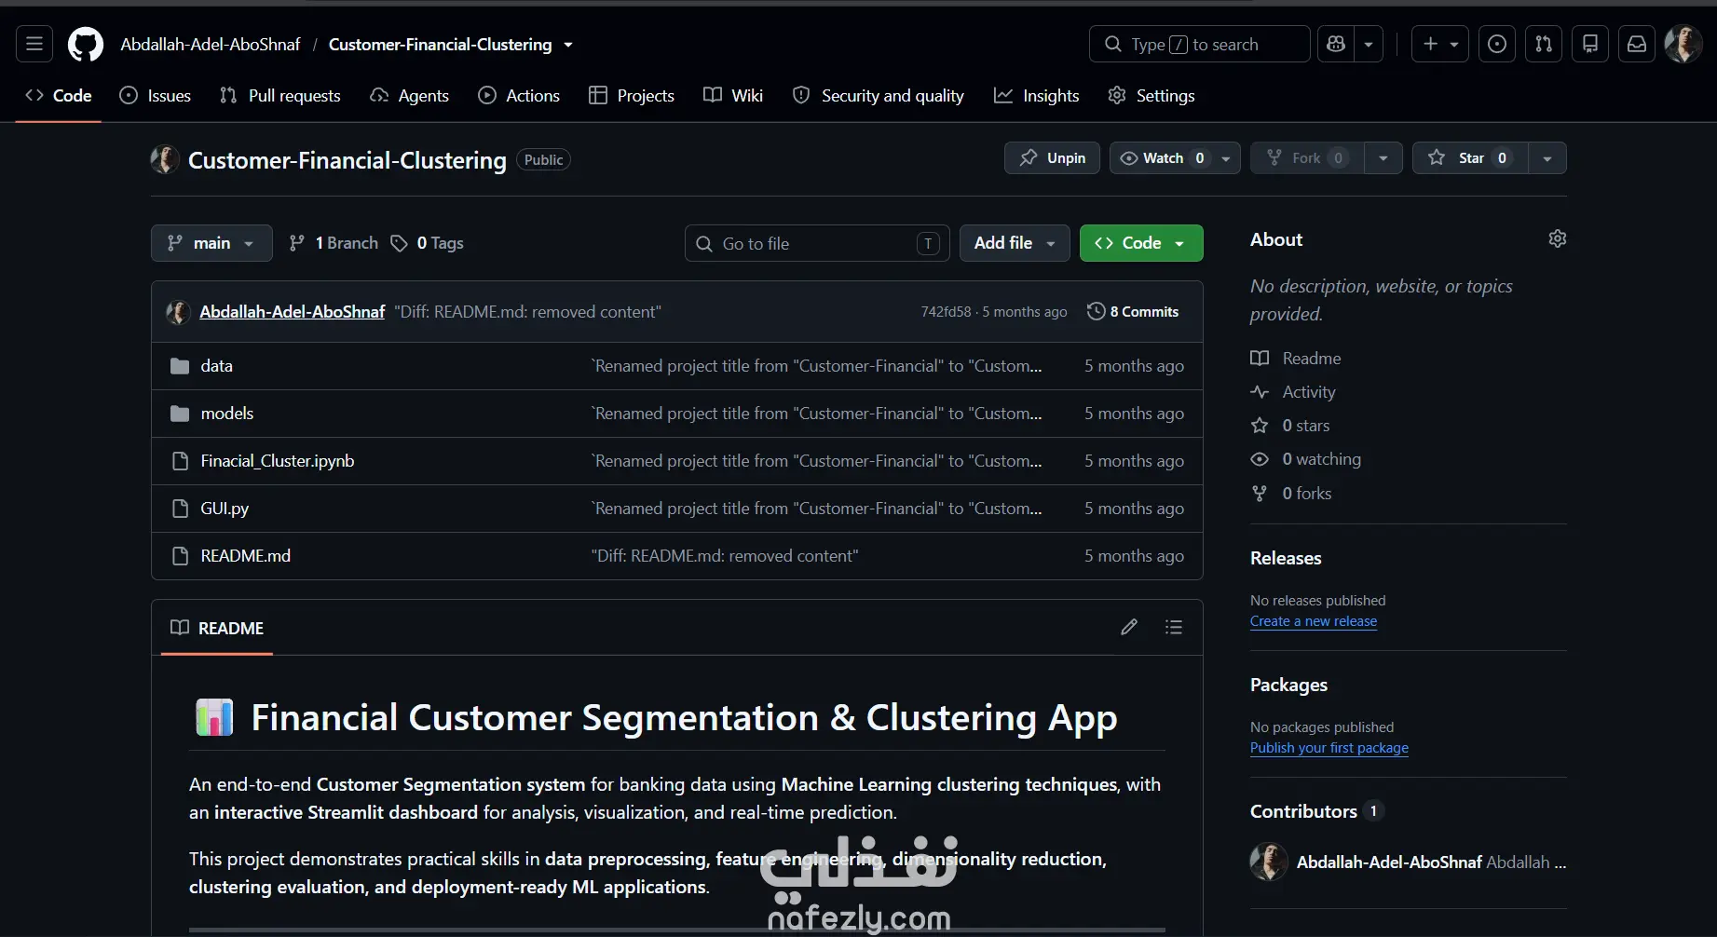Open the Releases section heading
The width and height of the screenshot is (1717, 937).
tap(1286, 558)
